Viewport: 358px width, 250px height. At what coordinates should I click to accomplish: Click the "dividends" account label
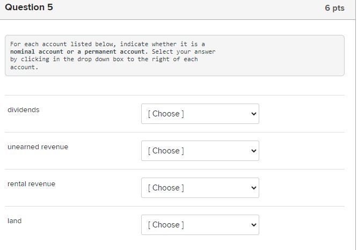(23, 110)
